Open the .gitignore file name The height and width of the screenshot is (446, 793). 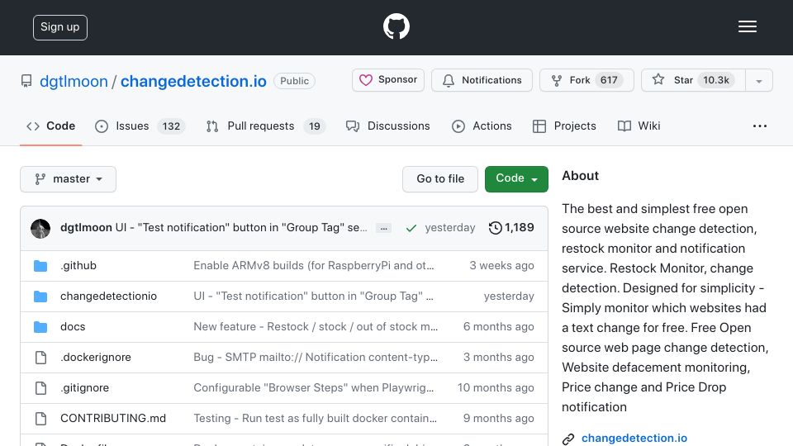[x=84, y=388]
